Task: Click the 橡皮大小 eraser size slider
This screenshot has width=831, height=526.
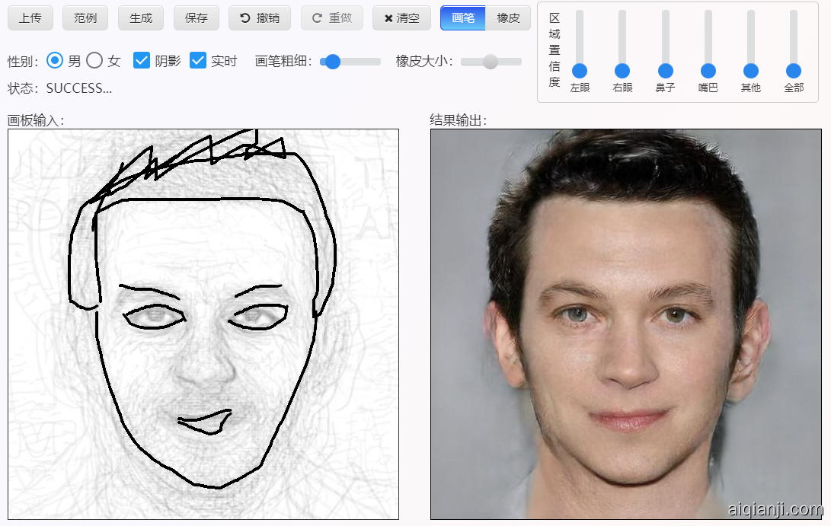Action: point(491,62)
